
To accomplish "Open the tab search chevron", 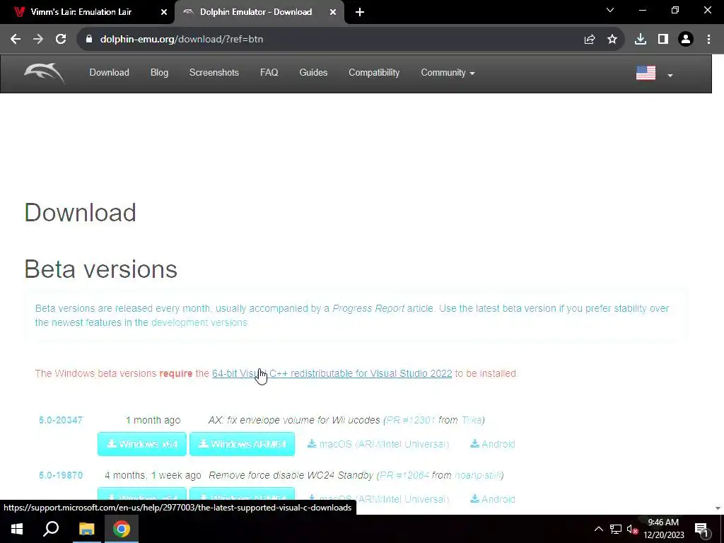I will [x=610, y=10].
